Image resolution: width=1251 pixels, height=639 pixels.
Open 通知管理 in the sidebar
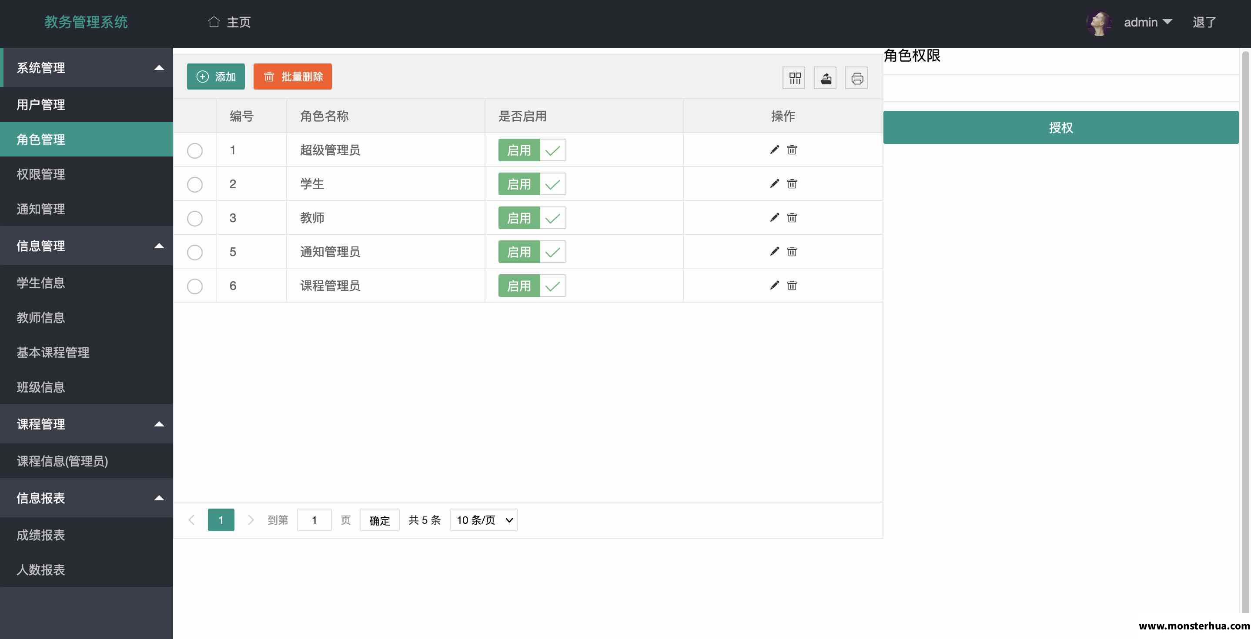click(x=87, y=209)
